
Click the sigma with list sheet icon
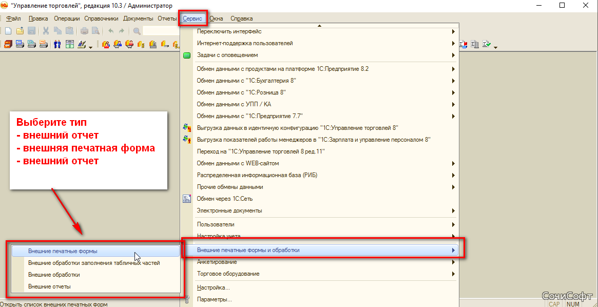[x=475, y=44]
